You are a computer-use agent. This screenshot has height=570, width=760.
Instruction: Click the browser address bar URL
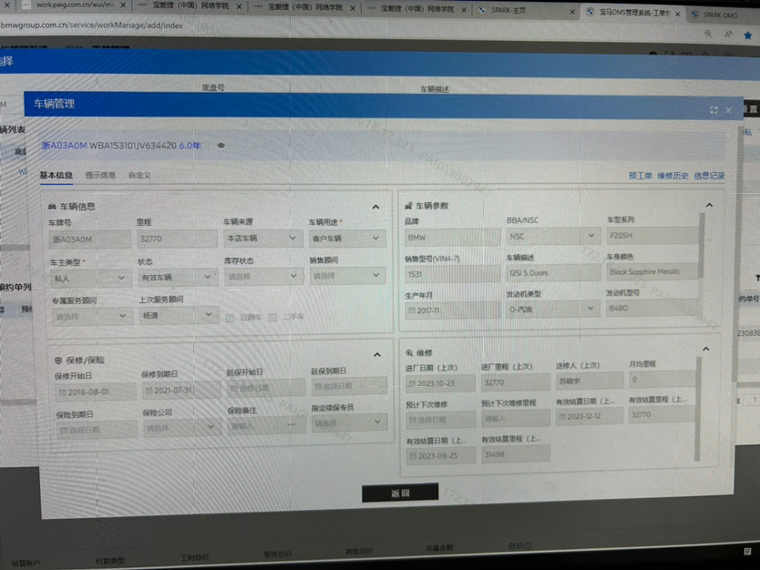tap(92, 25)
